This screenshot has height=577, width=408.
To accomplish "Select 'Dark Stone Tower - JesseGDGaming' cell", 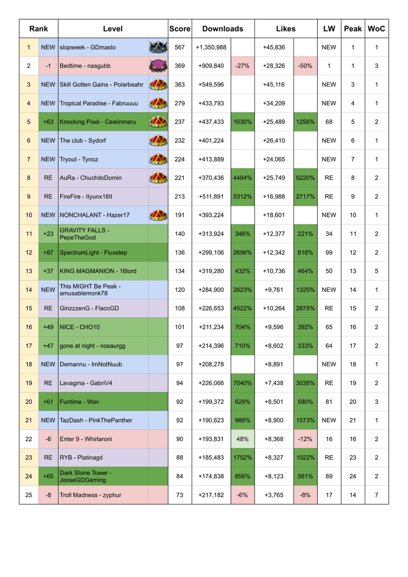I will (103, 476).
